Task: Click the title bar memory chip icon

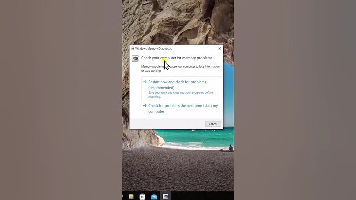Action: (133, 48)
